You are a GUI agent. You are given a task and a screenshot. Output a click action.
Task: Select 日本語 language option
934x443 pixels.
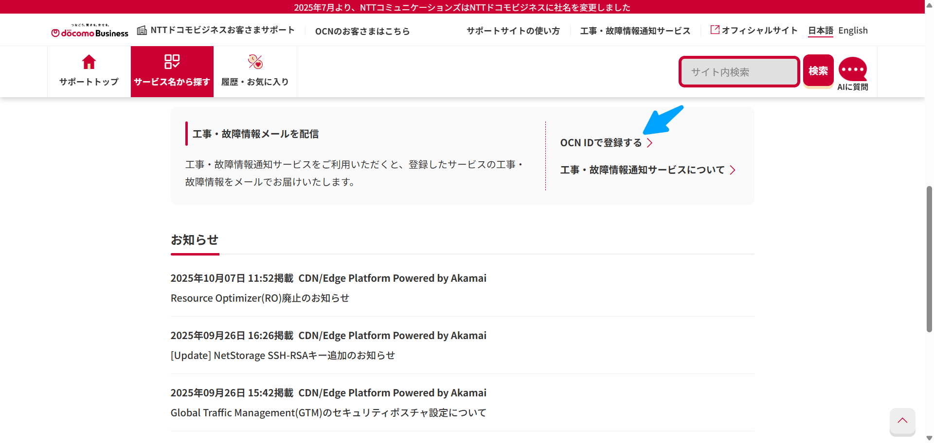[821, 31]
